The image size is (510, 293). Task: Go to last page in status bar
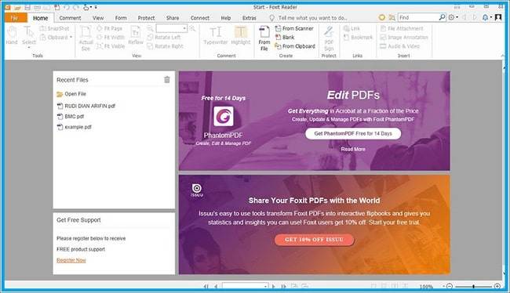click(x=283, y=287)
